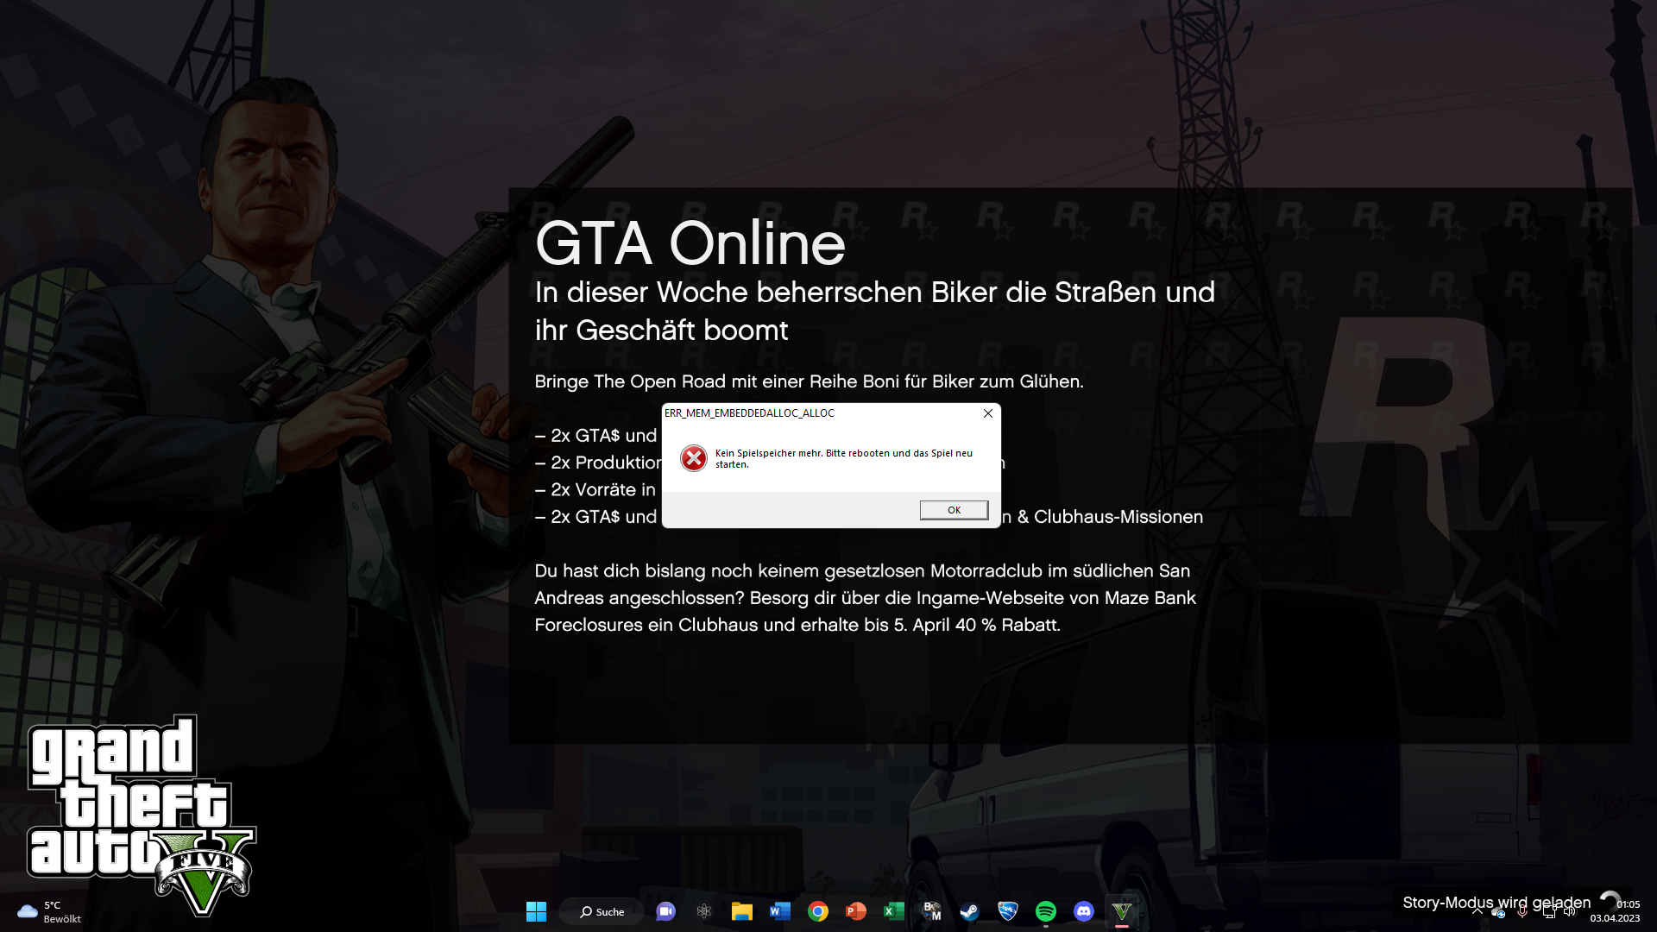This screenshot has width=1657, height=932.
Task: Close the ERR_MEM_EMBEDDEDALLOC_ALLOC dialog
Action: click(988, 413)
